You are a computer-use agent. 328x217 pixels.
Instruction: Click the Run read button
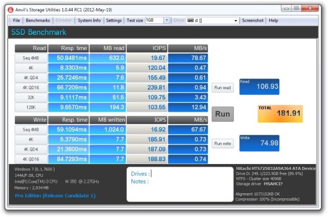tap(223, 88)
